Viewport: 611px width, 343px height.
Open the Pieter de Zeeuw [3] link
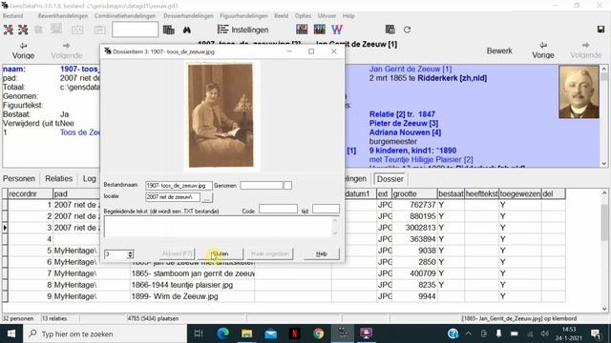point(403,123)
